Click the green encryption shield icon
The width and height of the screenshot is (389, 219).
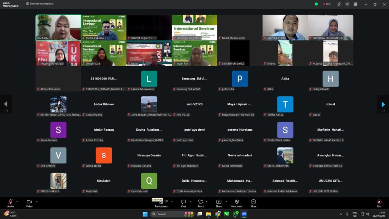pos(316,4)
